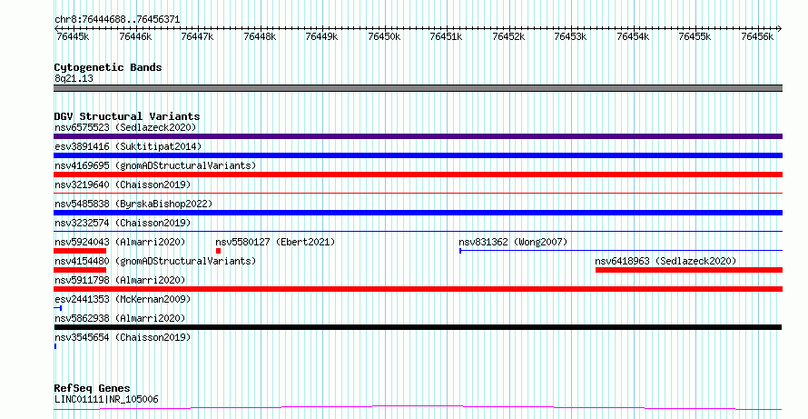Open nsv5862938 (Almarri2020) label
Viewport: 808px width, 419px height.
coord(120,318)
